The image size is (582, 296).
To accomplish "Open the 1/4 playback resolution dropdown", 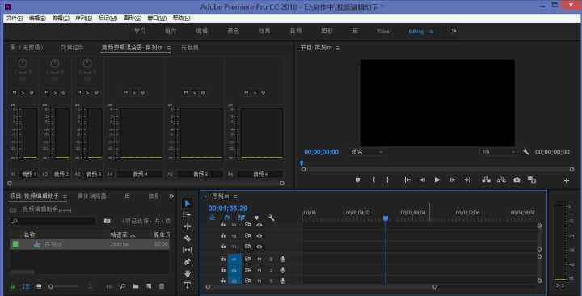I will point(498,152).
